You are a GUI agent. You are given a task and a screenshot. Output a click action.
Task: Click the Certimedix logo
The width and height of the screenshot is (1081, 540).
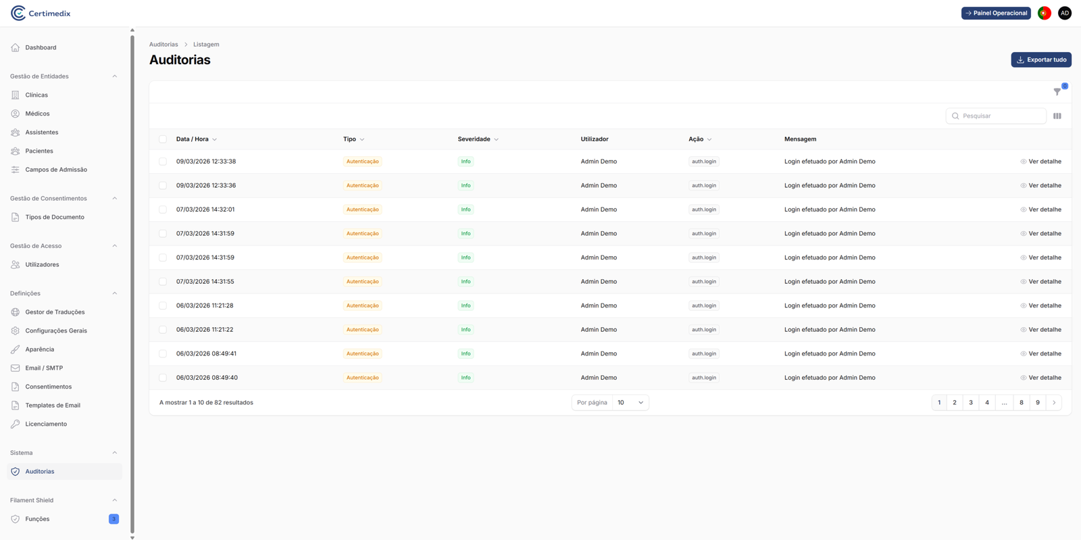(41, 14)
